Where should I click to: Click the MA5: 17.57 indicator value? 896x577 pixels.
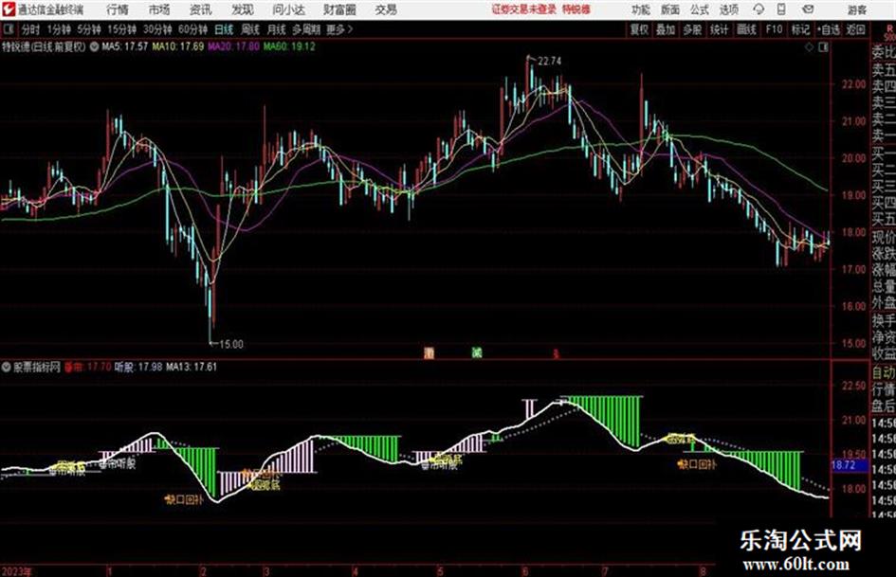point(124,46)
